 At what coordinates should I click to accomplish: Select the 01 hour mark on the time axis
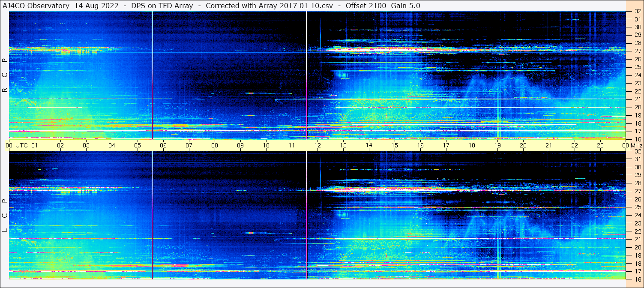pos(35,145)
